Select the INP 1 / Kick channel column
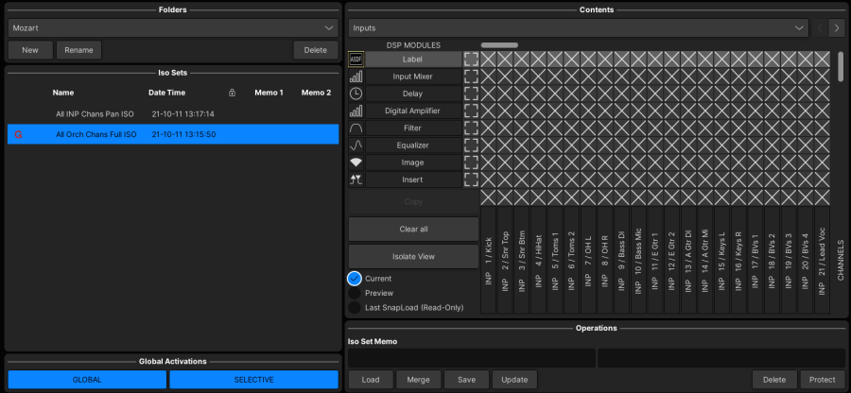851x393 pixels. click(x=489, y=261)
